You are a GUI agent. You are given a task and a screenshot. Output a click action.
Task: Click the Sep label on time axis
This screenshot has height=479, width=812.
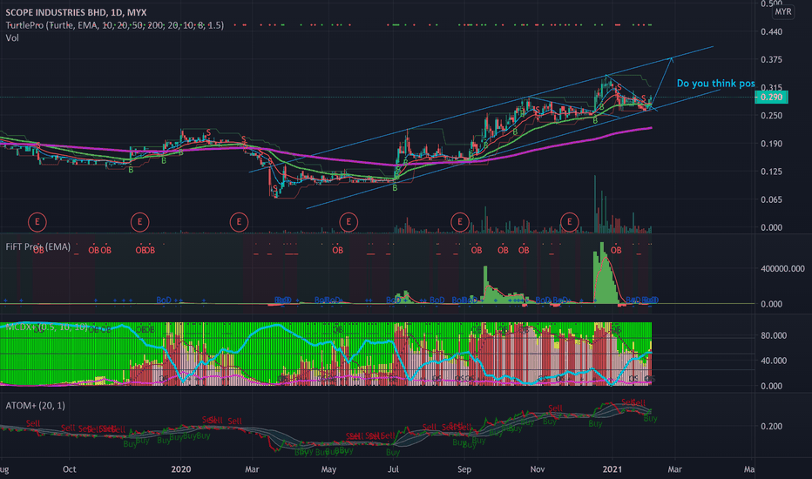[464, 469]
